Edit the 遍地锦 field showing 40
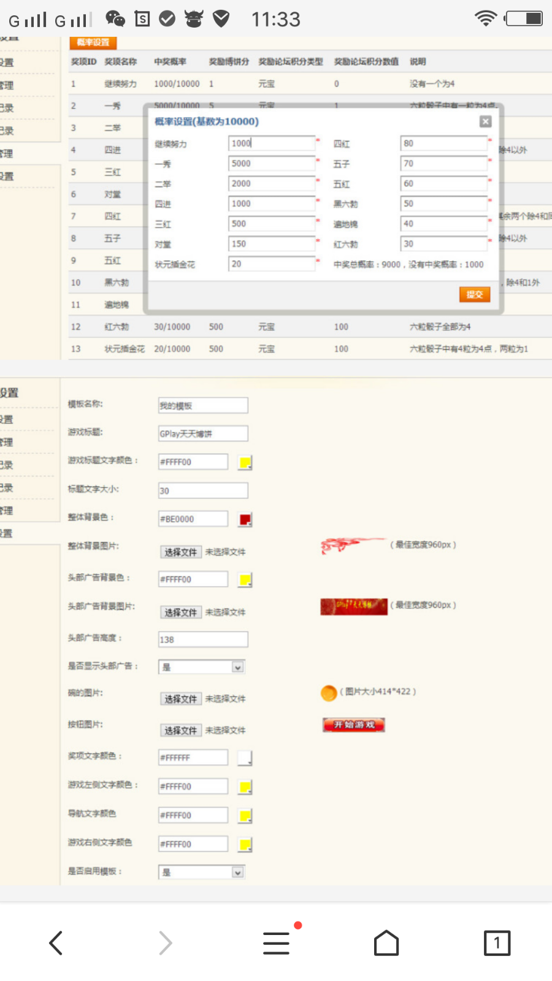This screenshot has width=552, height=981. click(444, 224)
